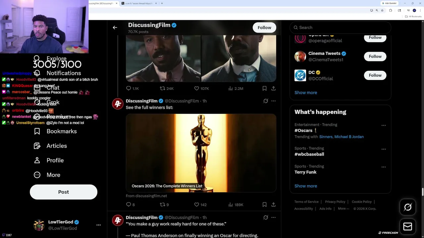This screenshot has width=424, height=238.
Task: Open more options for Terry Funk trend
Action: [x=384, y=167]
